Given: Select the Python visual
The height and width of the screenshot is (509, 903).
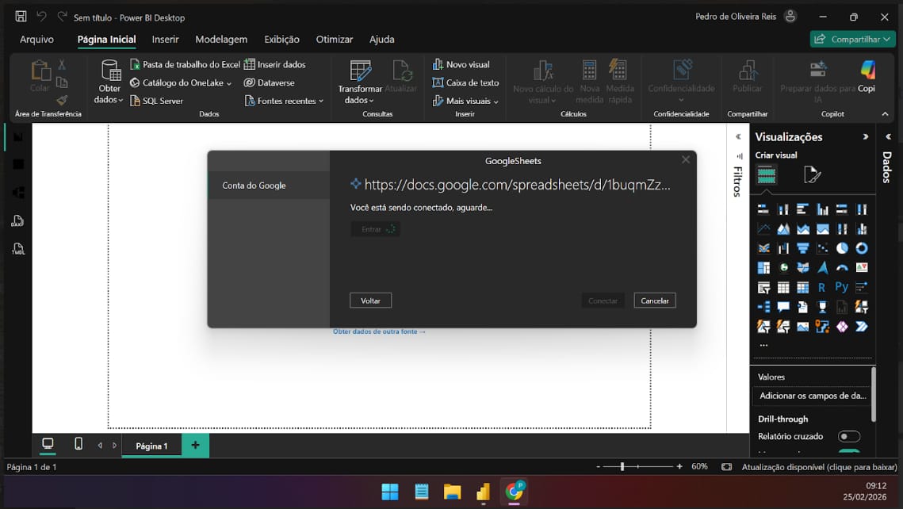Looking at the screenshot, I should (842, 287).
